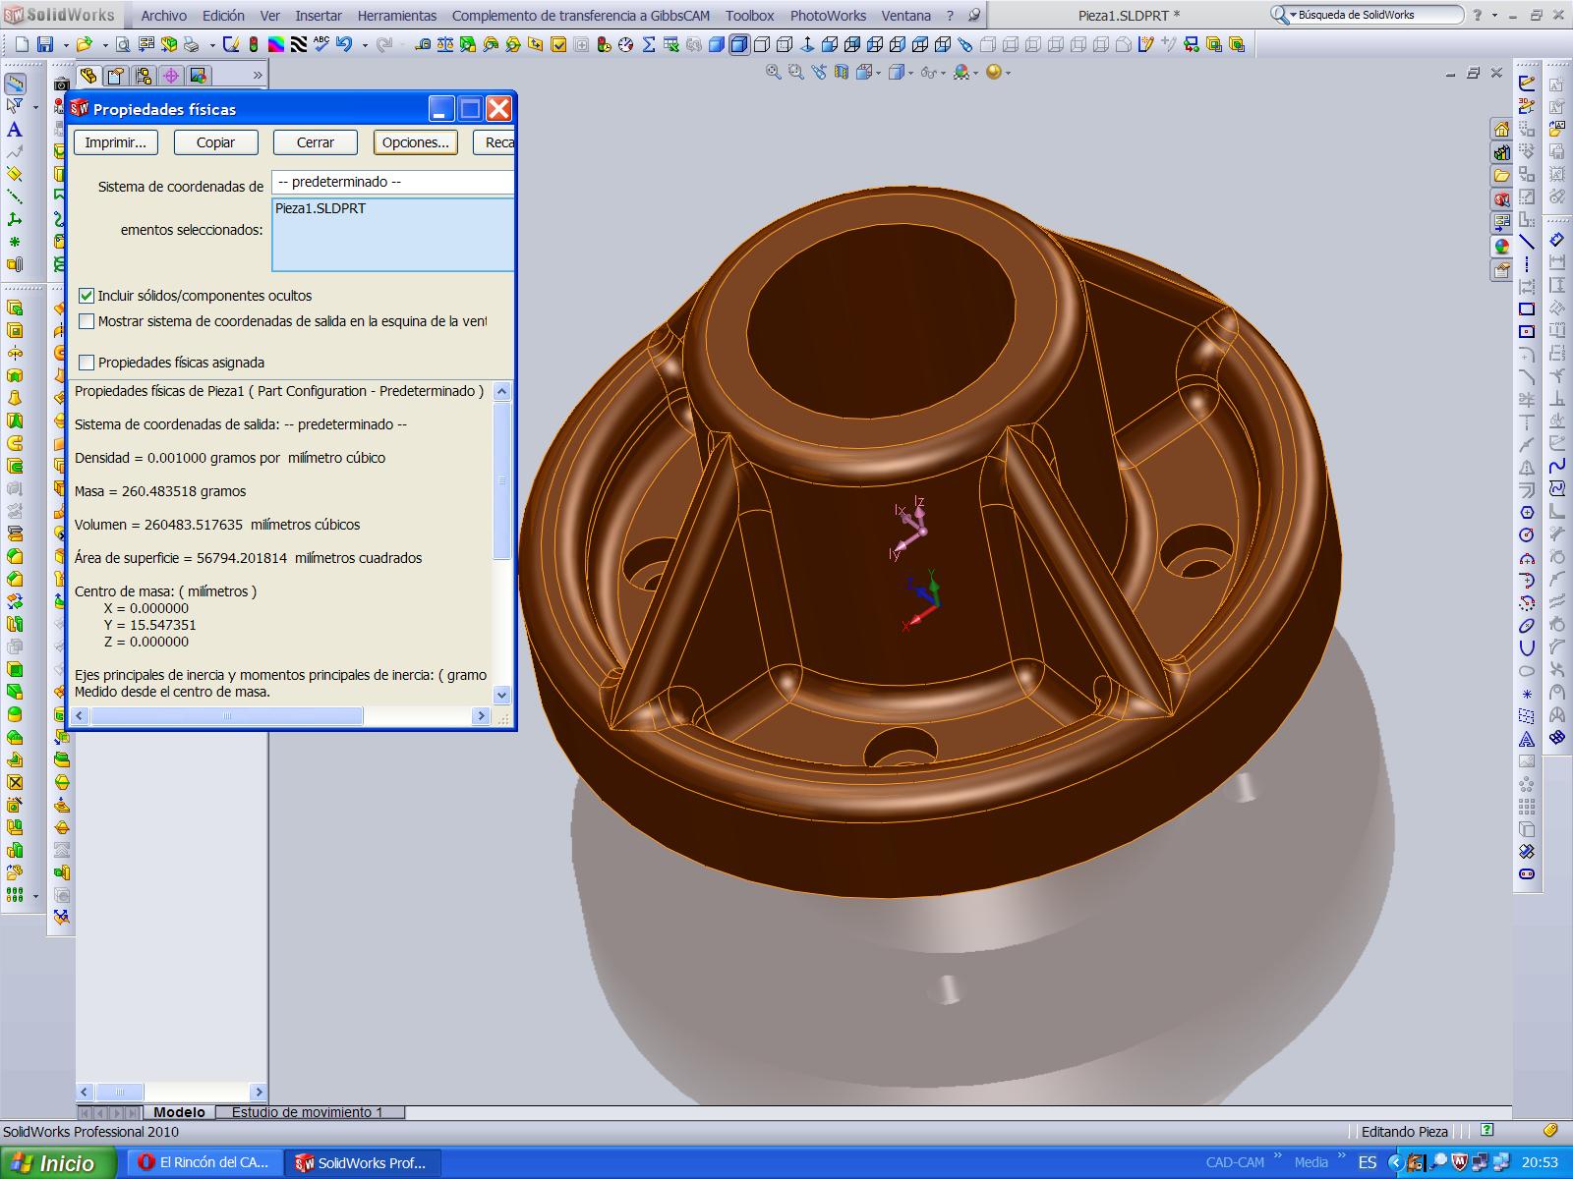Expand the manager tabs chevron
1573x1179 pixels.
click(258, 76)
